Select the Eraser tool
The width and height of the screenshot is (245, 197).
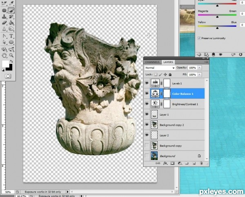(x=4, y=23)
